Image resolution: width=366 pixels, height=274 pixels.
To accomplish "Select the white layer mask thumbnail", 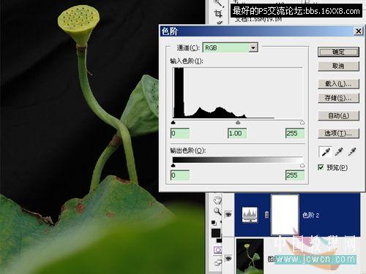I will (x=285, y=215).
